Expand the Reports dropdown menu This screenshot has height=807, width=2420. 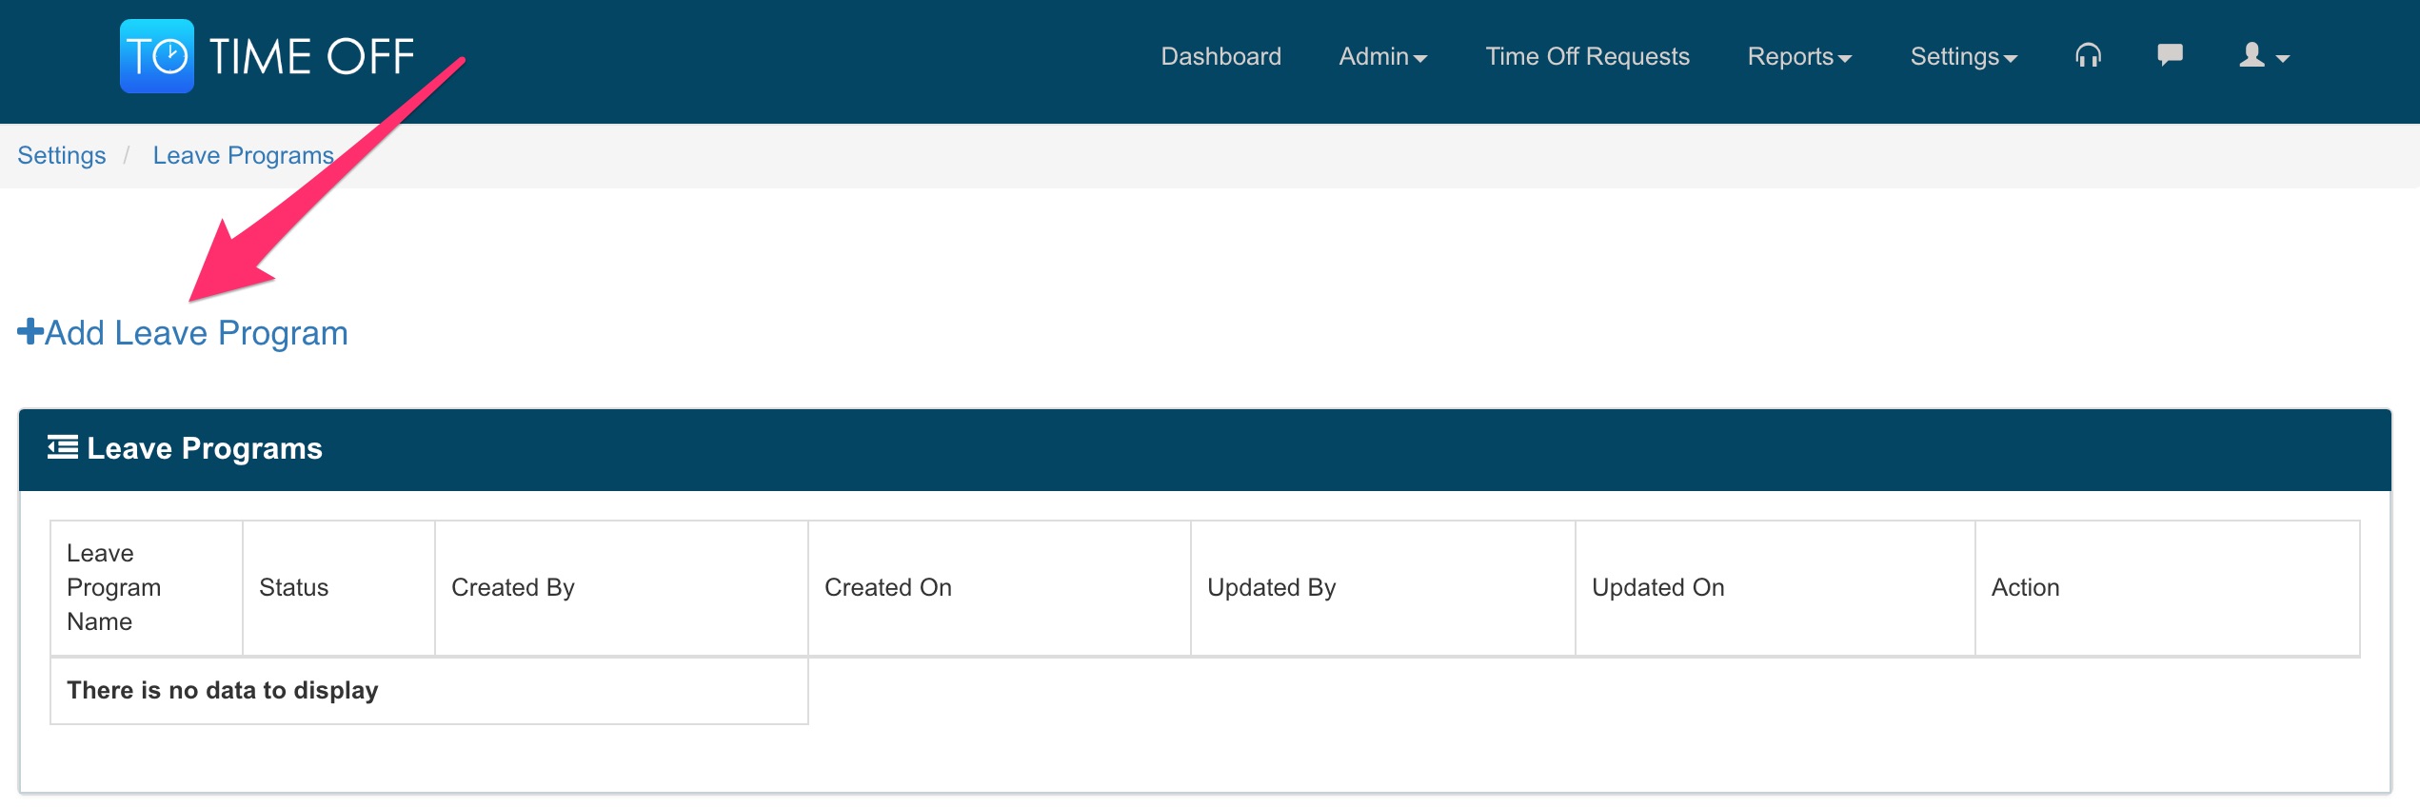pos(1799,57)
